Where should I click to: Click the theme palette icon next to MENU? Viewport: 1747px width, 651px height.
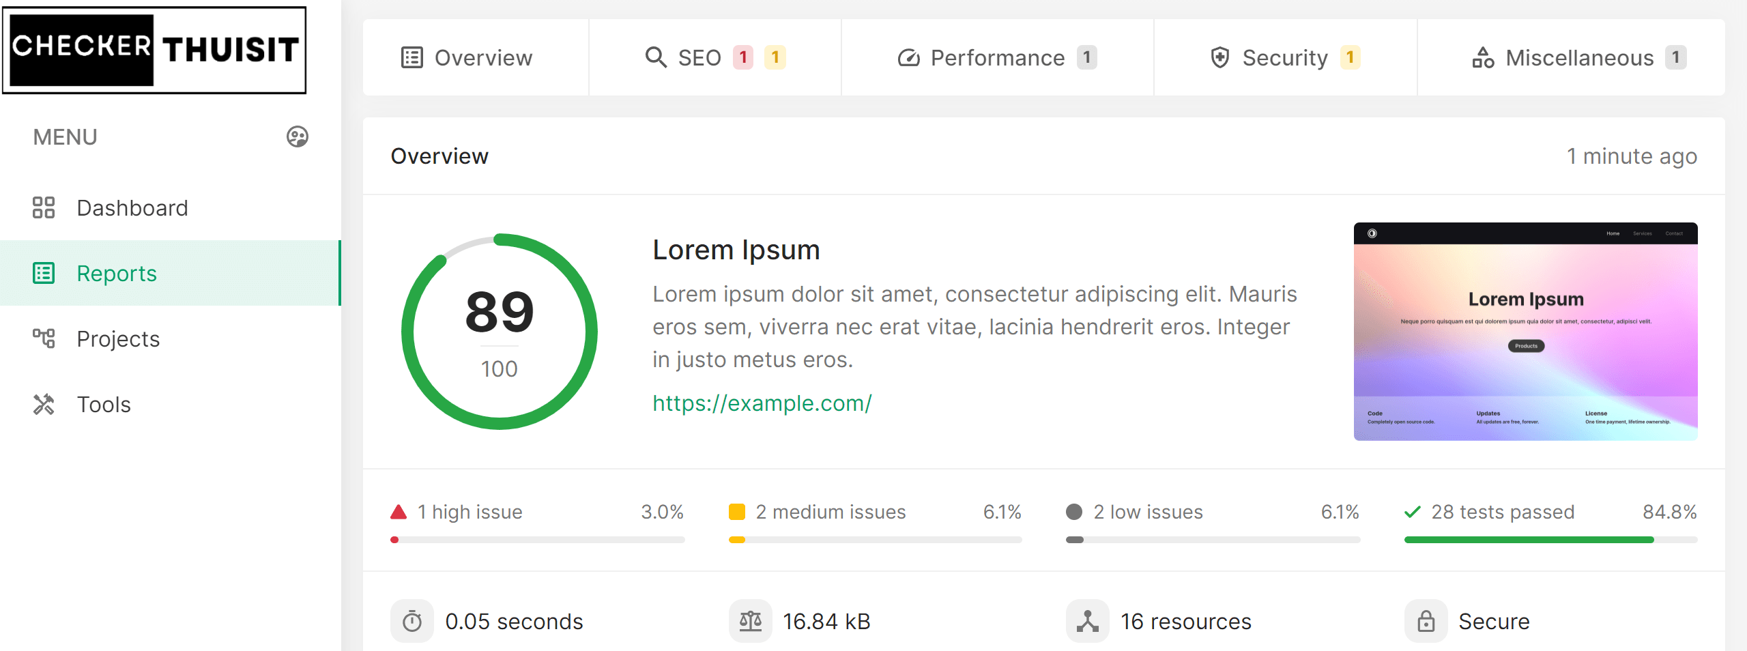click(296, 136)
